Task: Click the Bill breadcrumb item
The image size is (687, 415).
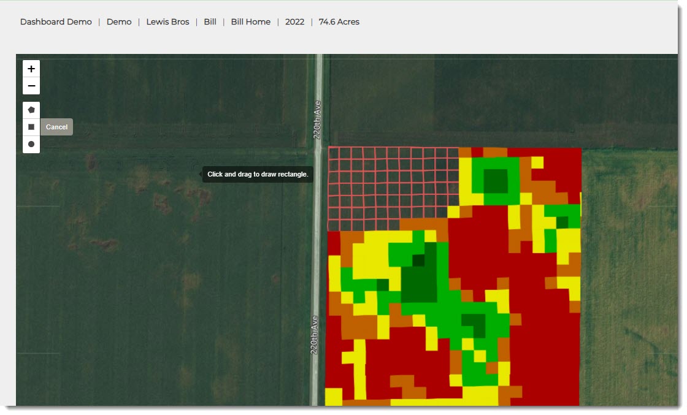Action: pyautogui.click(x=210, y=22)
